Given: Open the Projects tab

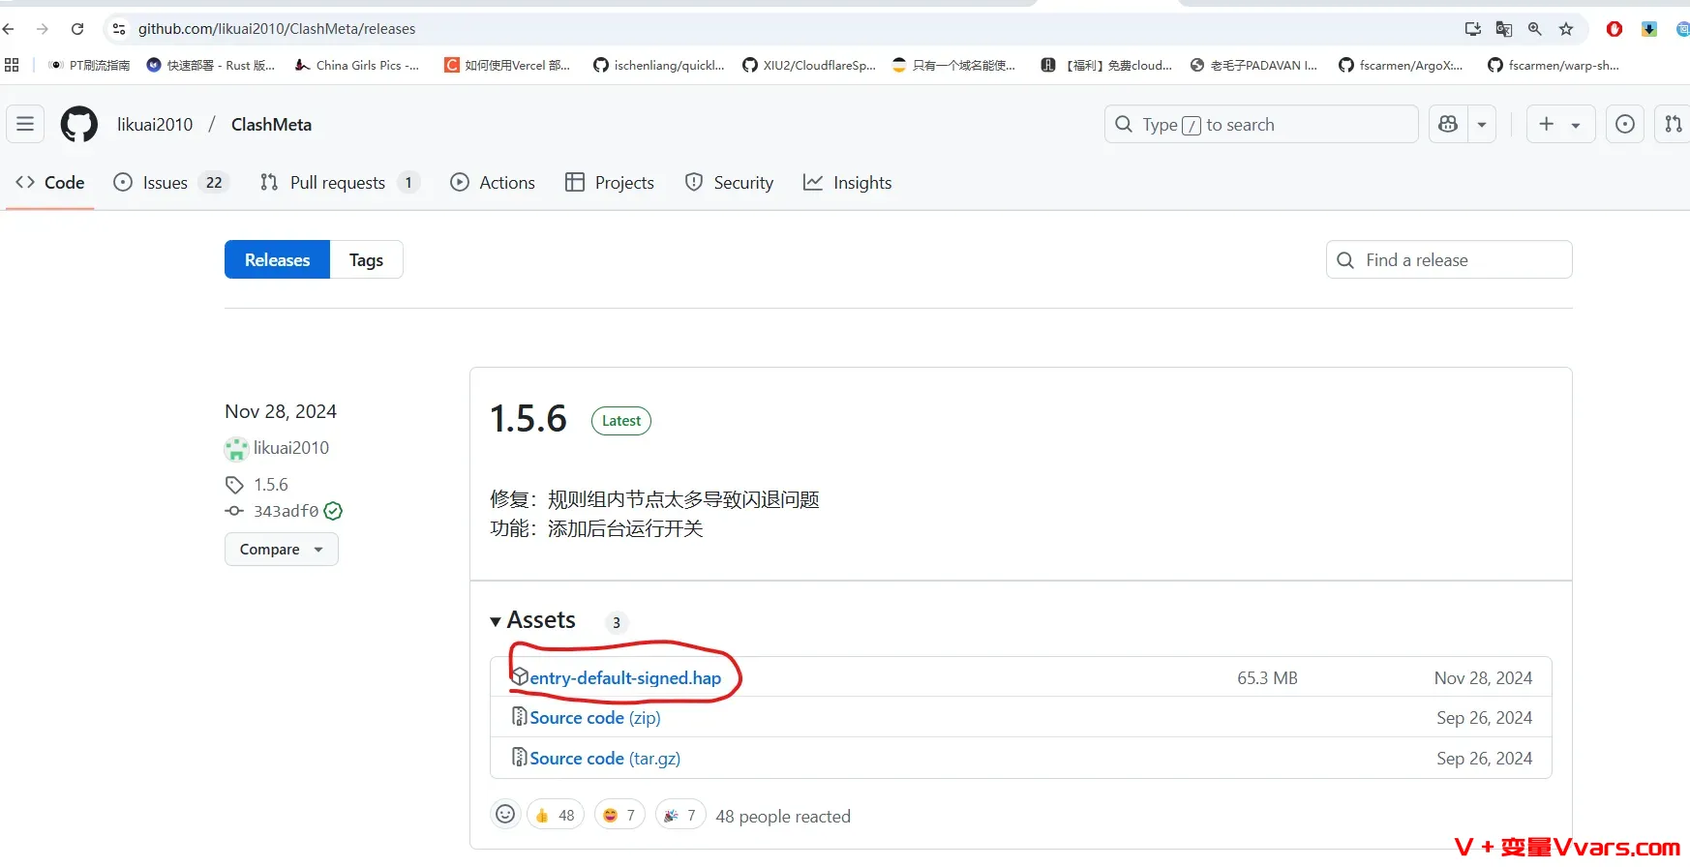Looking at the screenshot, I should pyautogui.click(x=610, y=183).
